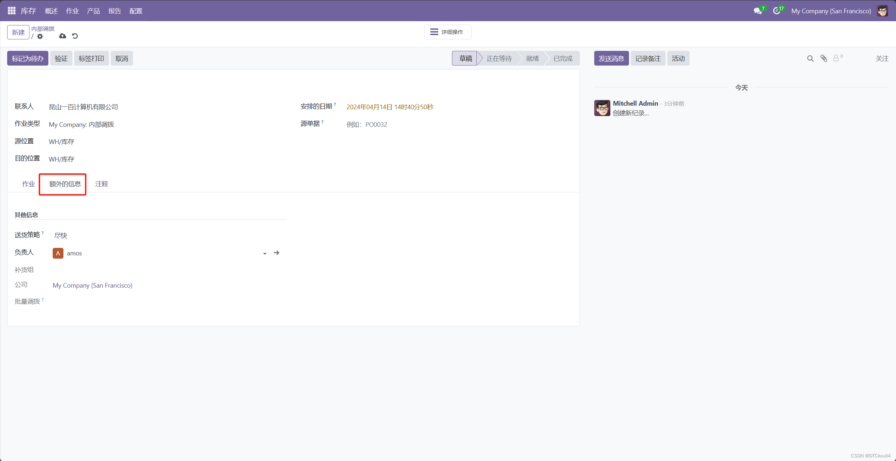Viewport: 896px width, 461px height.
Task: Click the 详细操作 smart button
Action: 447,32
